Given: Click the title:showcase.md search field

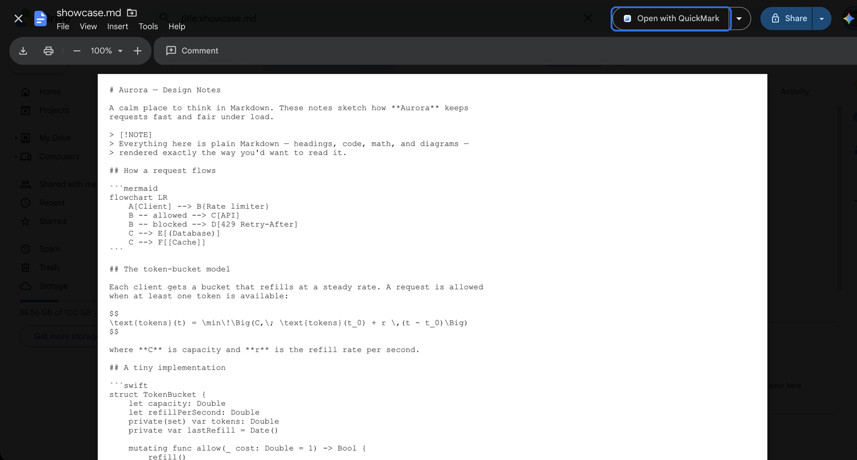Looking at the screenshot, I should (219, 19).
